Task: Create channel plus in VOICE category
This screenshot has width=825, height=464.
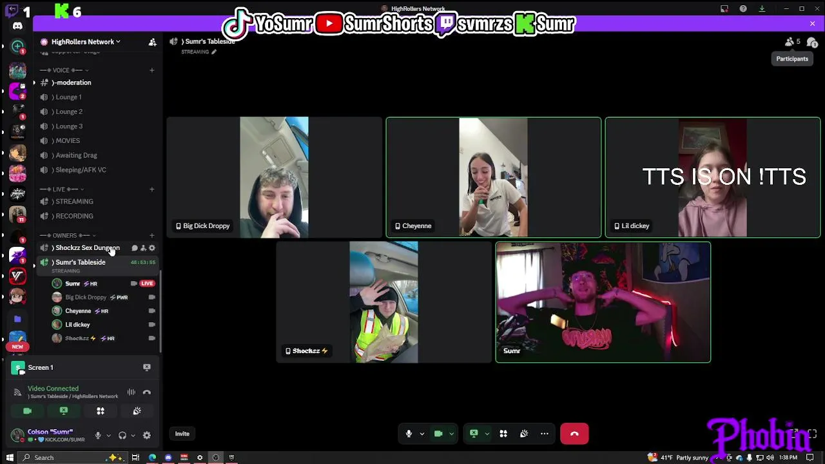Action: (152, 70)
